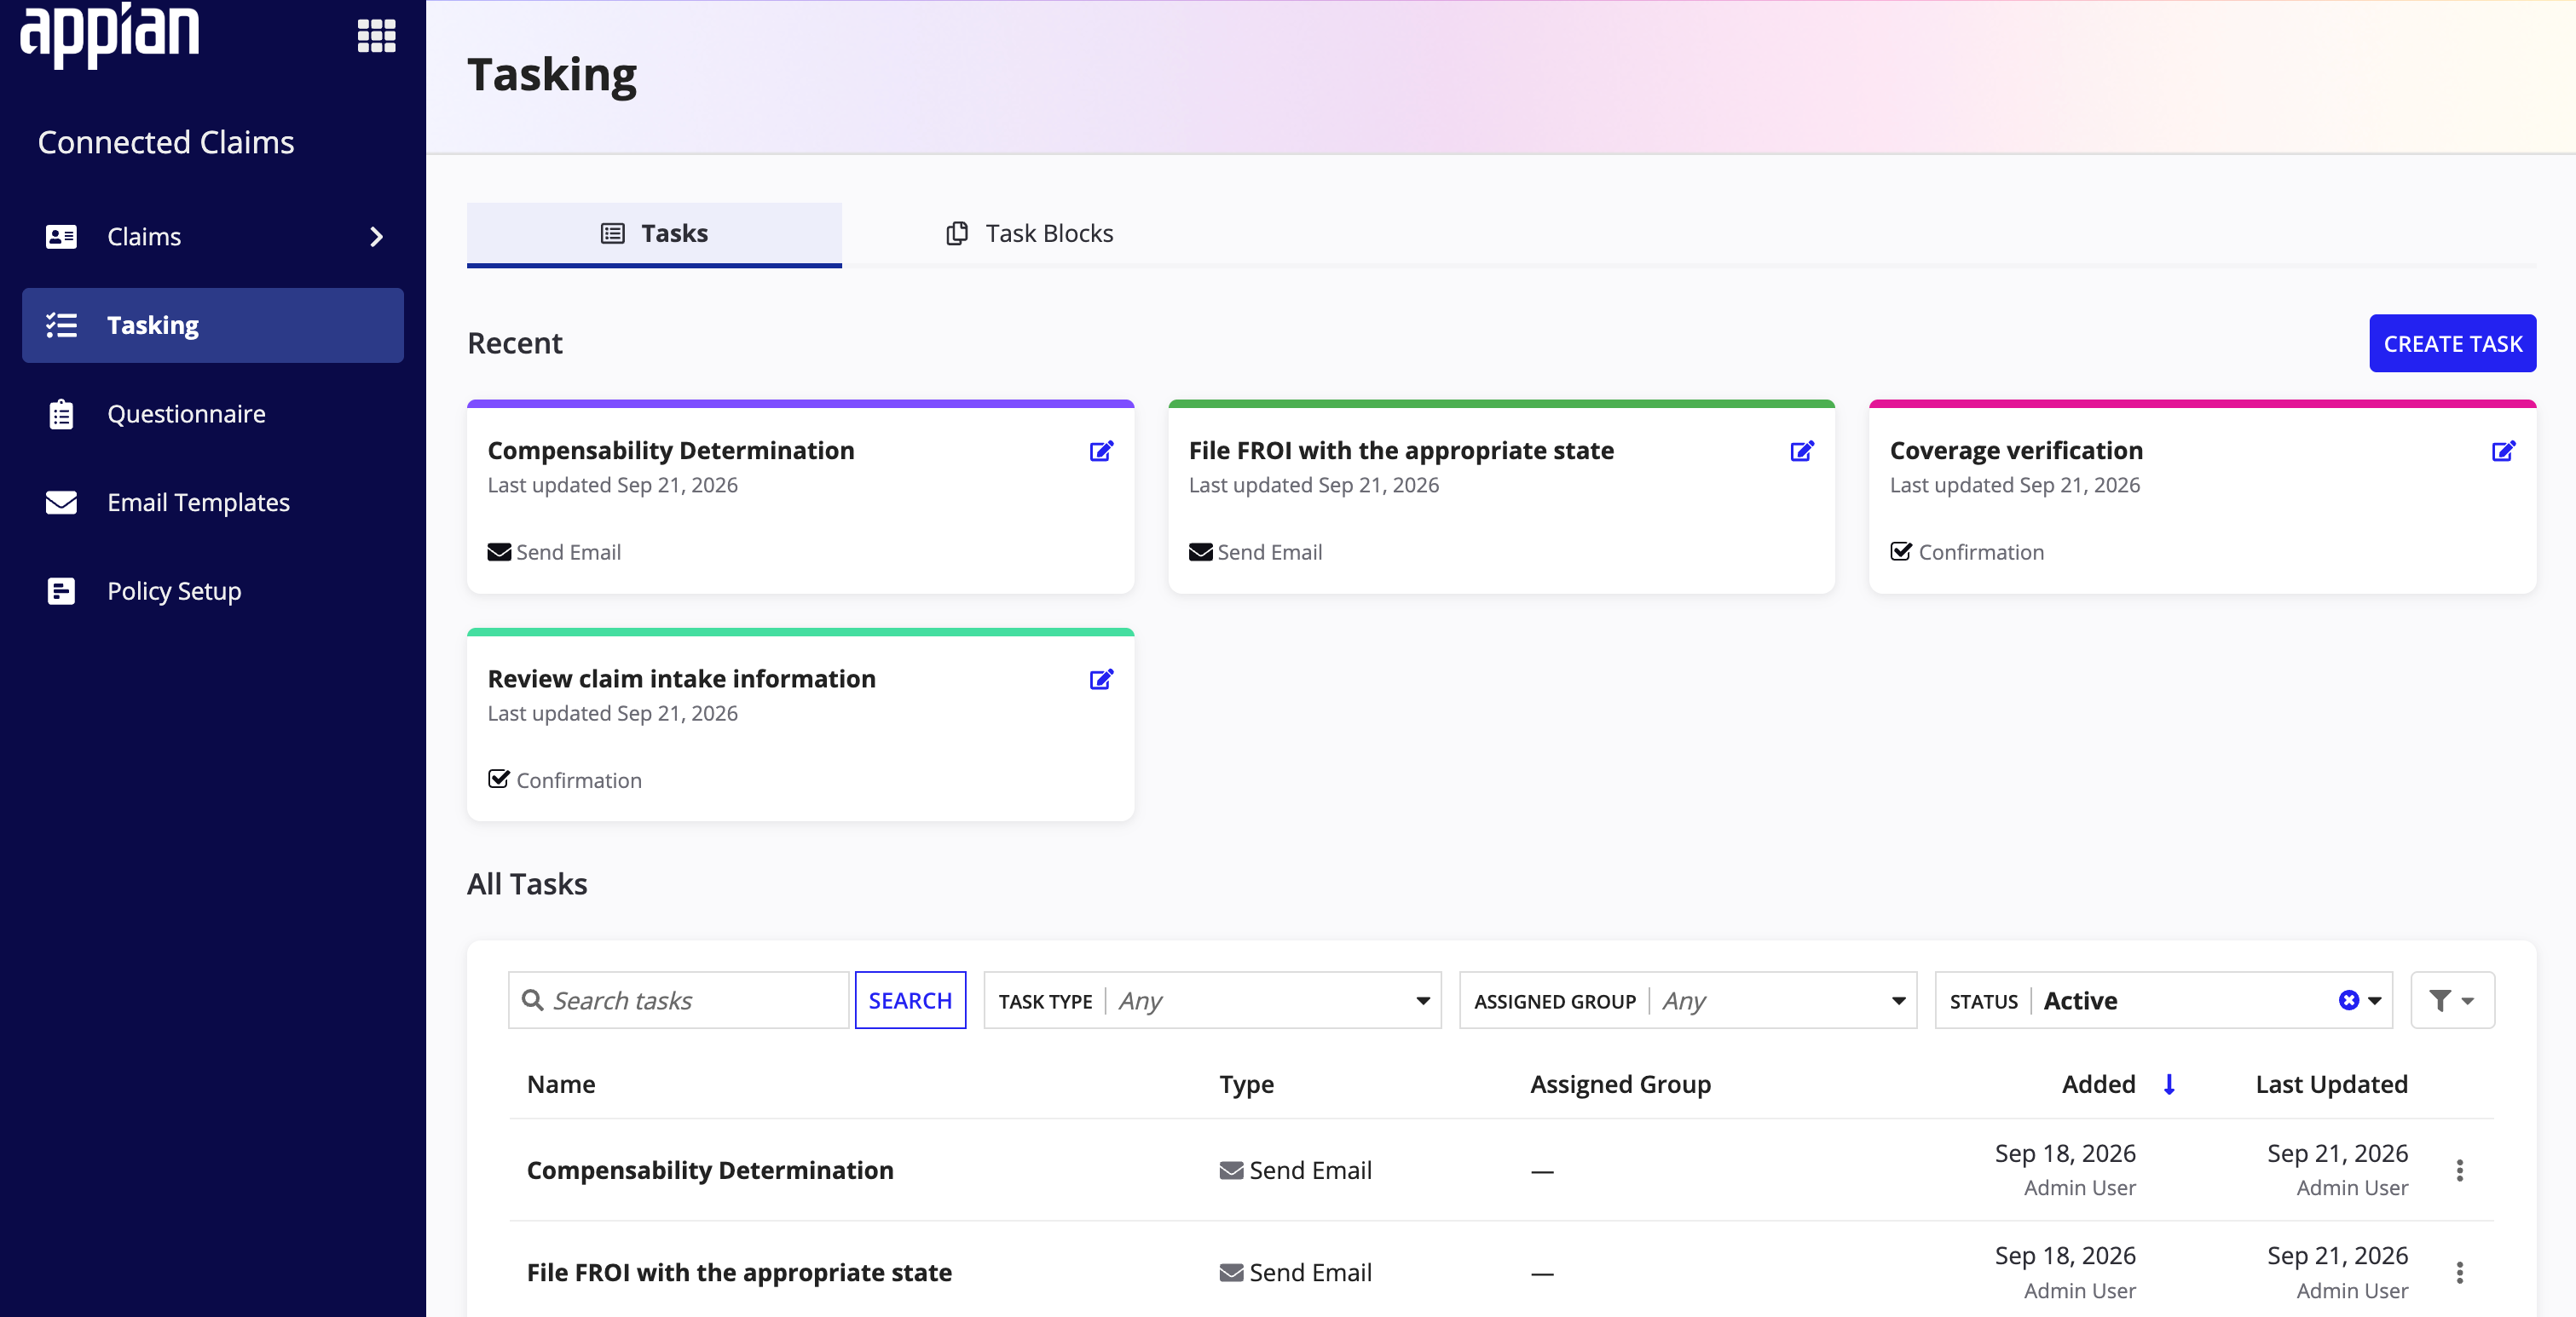Click the Connected Claims site title

click(x=166, y=142)
